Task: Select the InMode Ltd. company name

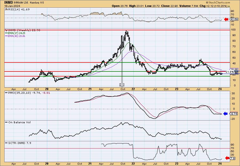Action: coord(21,2)
